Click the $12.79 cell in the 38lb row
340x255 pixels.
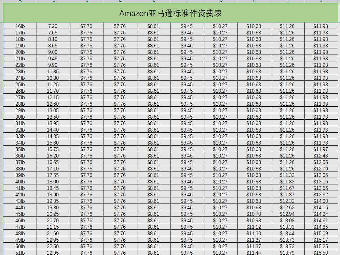pos(321,169)
